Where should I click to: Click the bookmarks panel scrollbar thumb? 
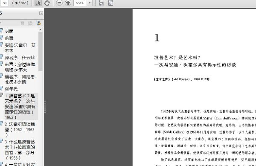41,51
